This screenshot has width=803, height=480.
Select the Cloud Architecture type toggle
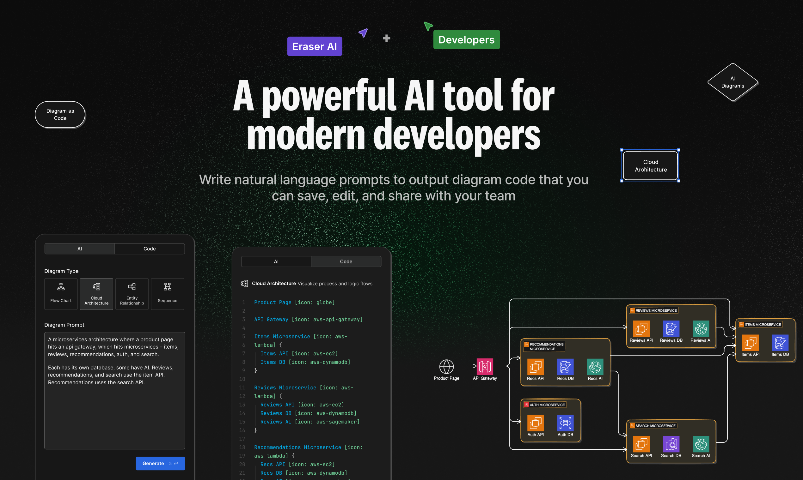96,294
